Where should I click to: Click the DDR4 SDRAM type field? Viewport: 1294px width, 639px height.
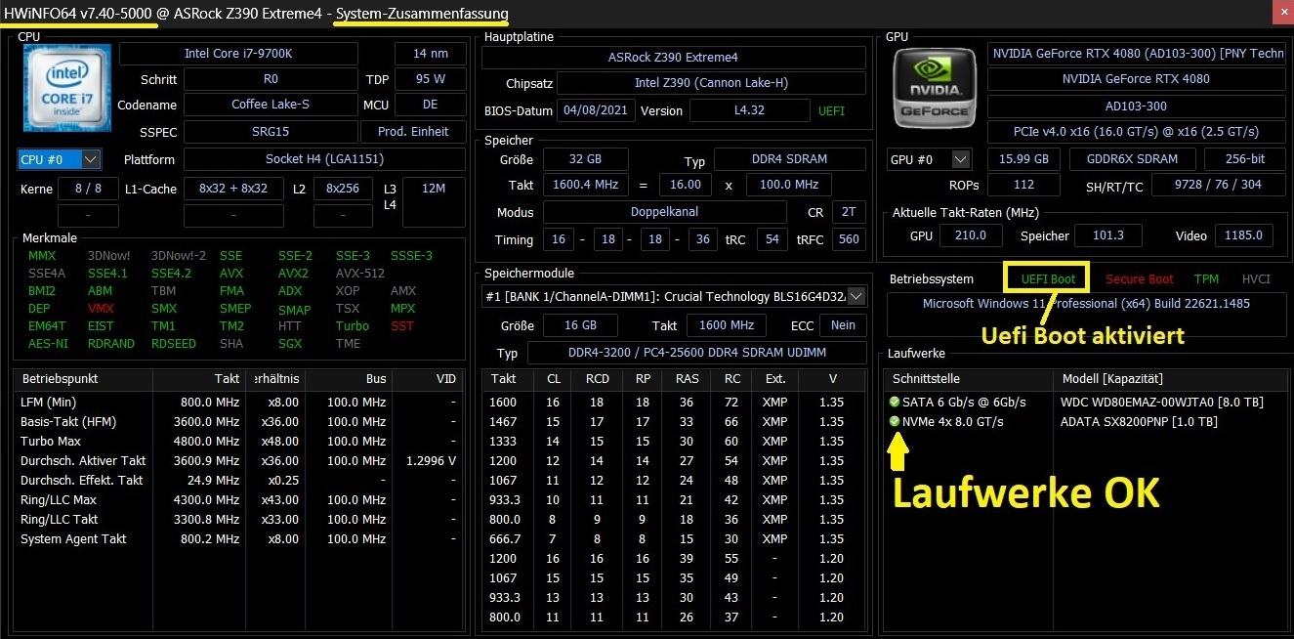click(790, 159)
